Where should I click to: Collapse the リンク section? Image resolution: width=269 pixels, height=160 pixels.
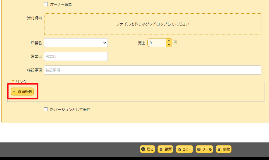[19, 82]
